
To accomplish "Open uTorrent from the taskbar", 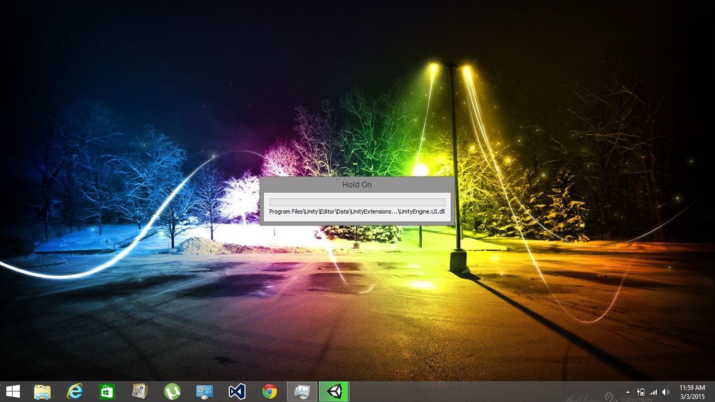I will pyautogui.click(x=172, y=392).
